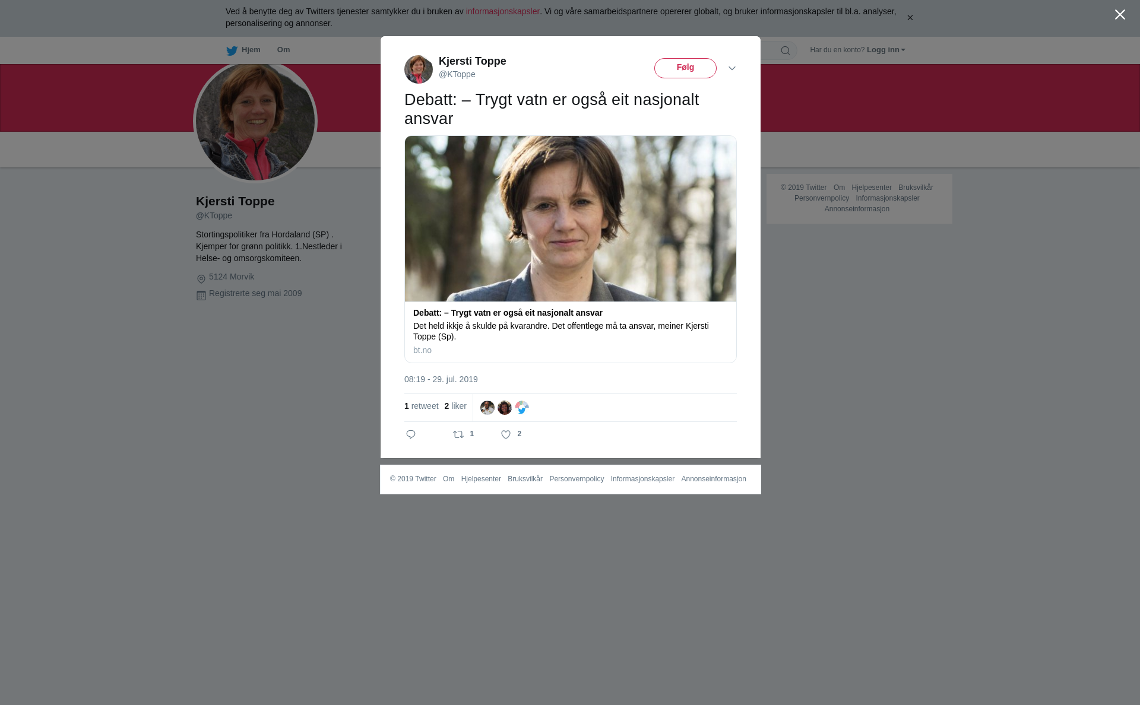Click the Twitter bird Hjem icon

(x=232, y=50)
